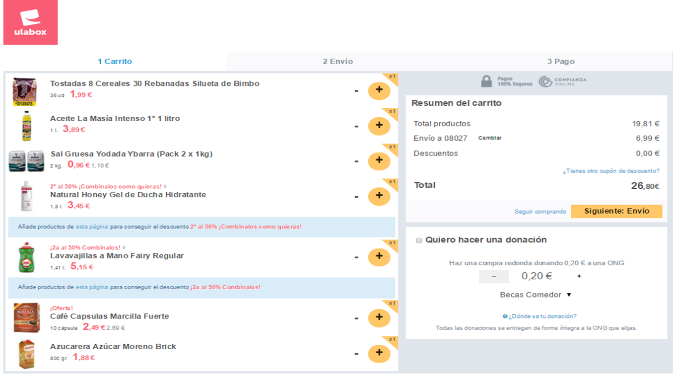677x381 pixels.
Task: Decrease quantity of Azucarera Azúcar Moreno Brick
Action: 356,354
